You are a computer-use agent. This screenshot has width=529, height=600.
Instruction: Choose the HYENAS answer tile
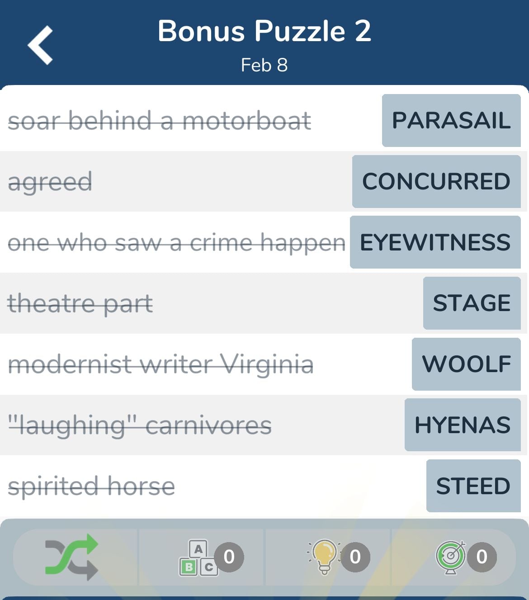coord(463,425)
